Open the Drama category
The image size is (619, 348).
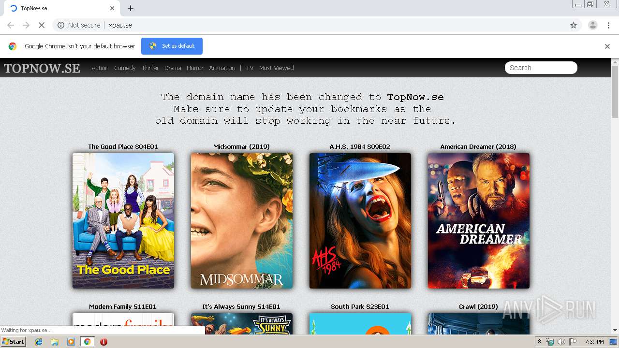[x=173, y=68]
